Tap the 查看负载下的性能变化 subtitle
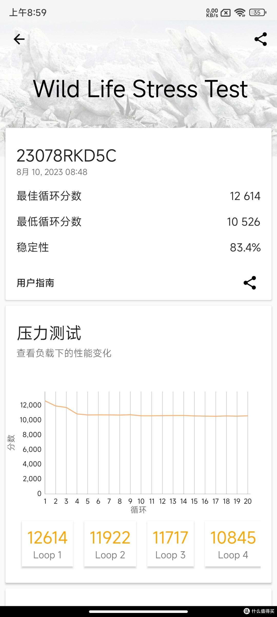Viewport: 277px width, 617px height. pyautogui.click(x=64, y=353)
